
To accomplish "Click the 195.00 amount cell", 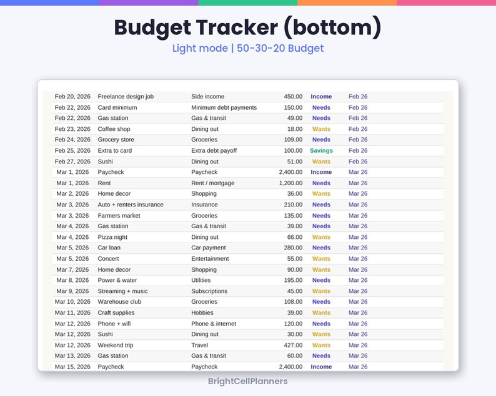I will point(293,280).
